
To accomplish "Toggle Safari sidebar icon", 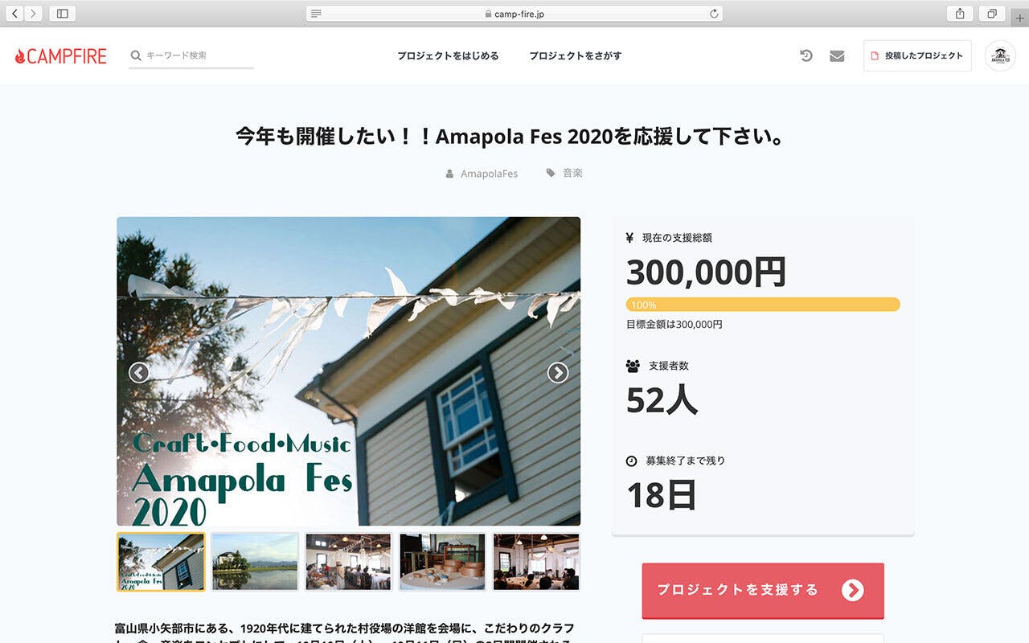I will 62,14.
